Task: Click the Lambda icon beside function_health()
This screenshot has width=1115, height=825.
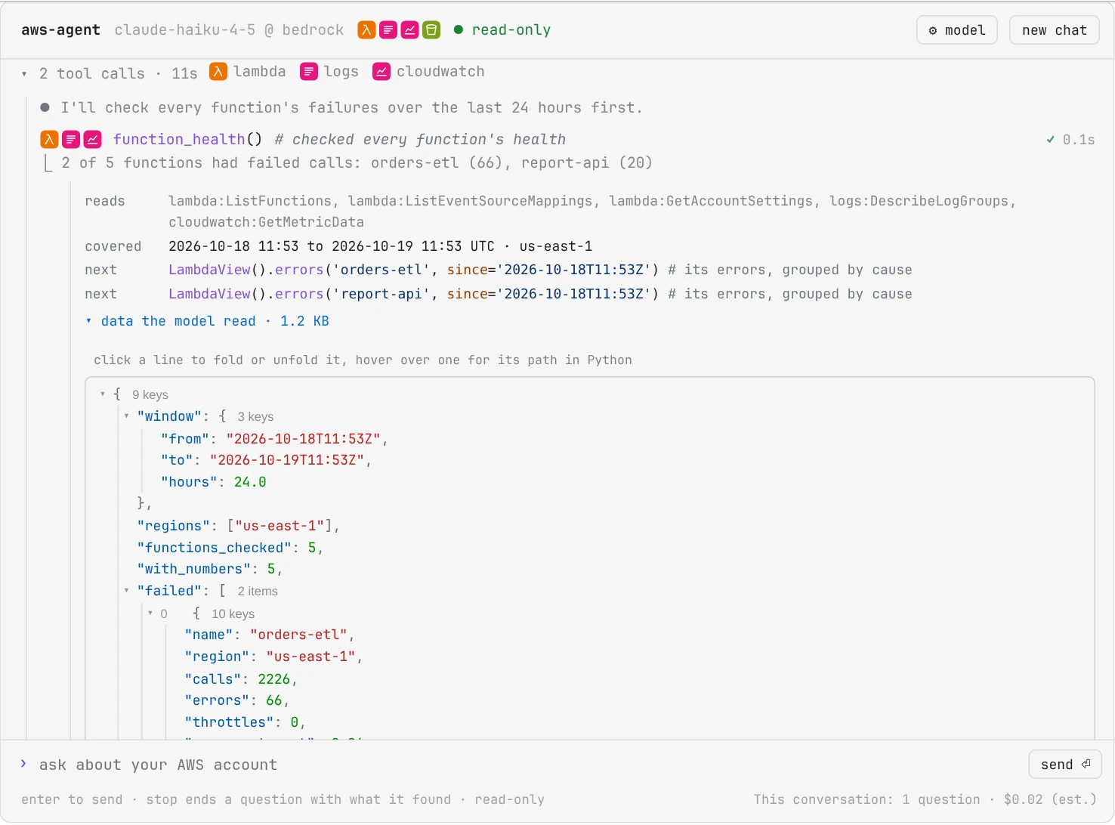Action: 49,139
